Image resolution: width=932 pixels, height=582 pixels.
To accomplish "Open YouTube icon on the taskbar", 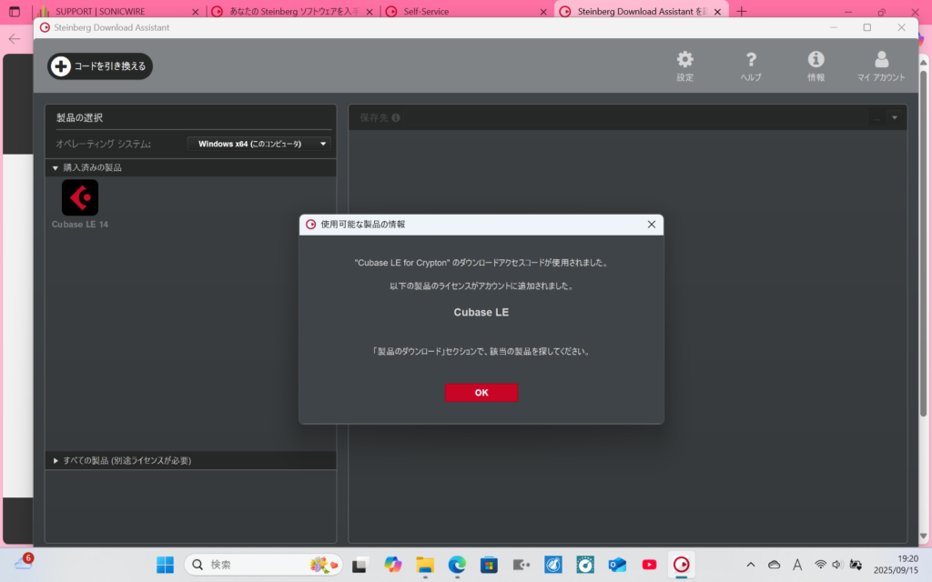I will tap(649, 565).
